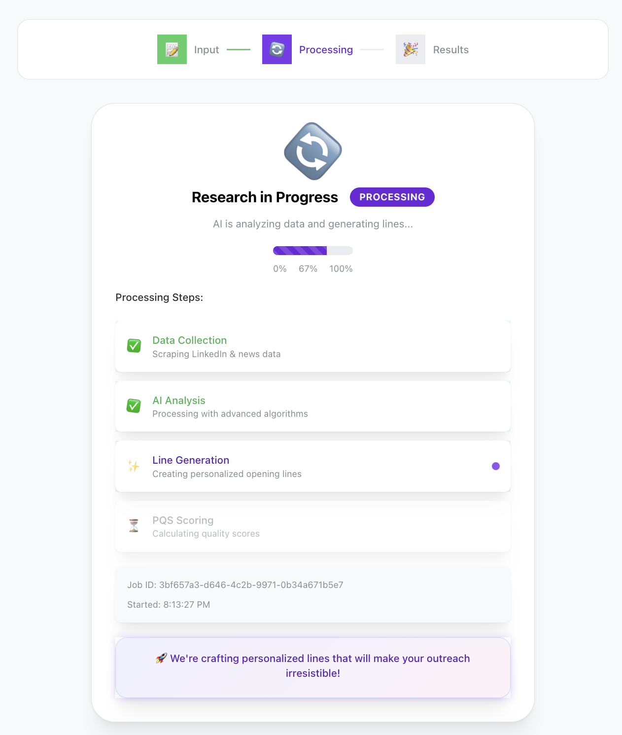The height and width of the screenshot is (735, 622).
Task: Select the Processing step label
Action: pyautogui.click(x=326, y=50)
